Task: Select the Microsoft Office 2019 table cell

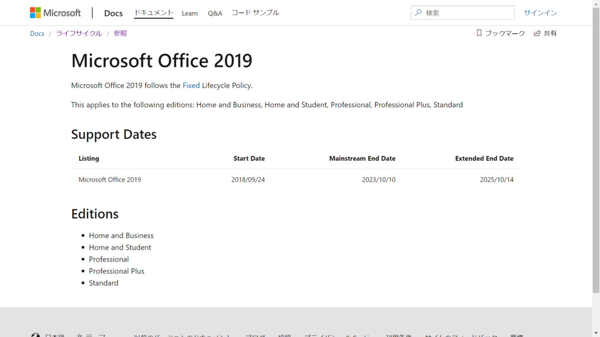Action: pos(109,180)
